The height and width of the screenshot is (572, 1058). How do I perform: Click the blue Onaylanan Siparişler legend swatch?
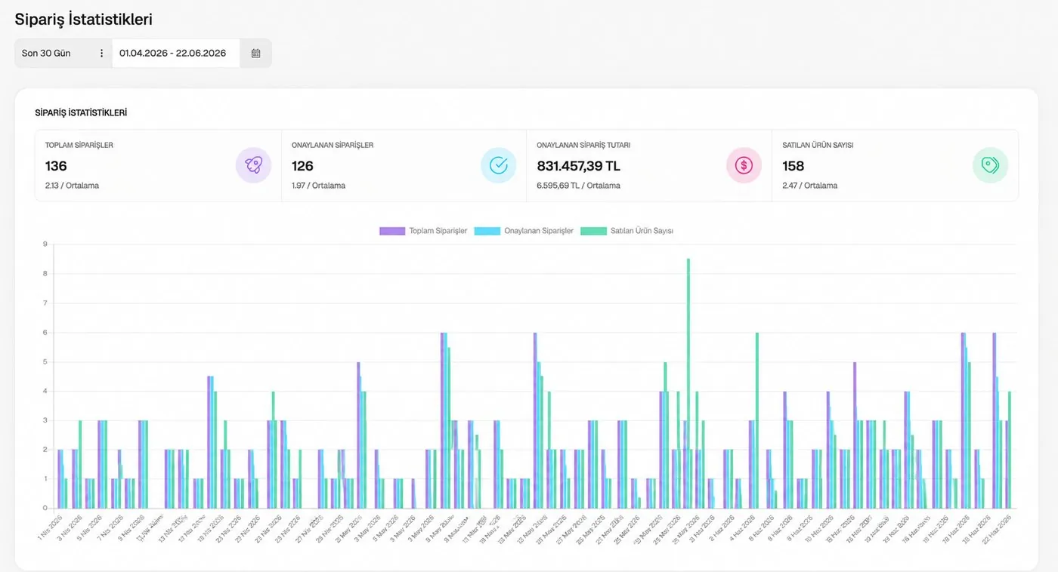click(x=487, y=231)
